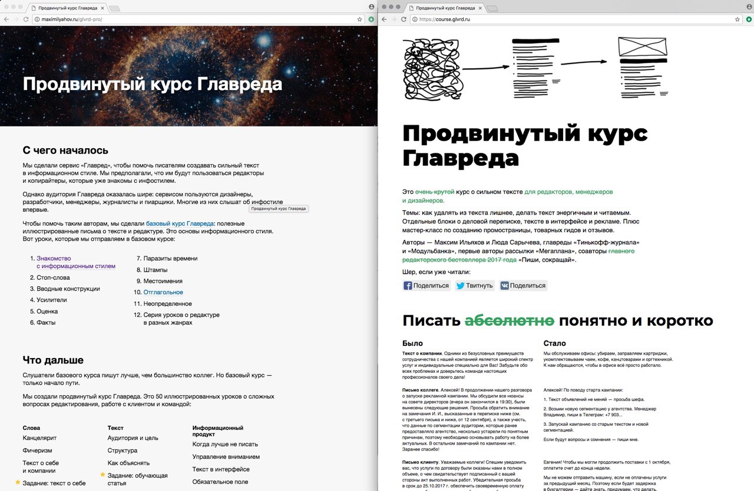The width and height of the screenshot is (754, 491).
Task: Click list item Неопределенное
Action: 168,303
